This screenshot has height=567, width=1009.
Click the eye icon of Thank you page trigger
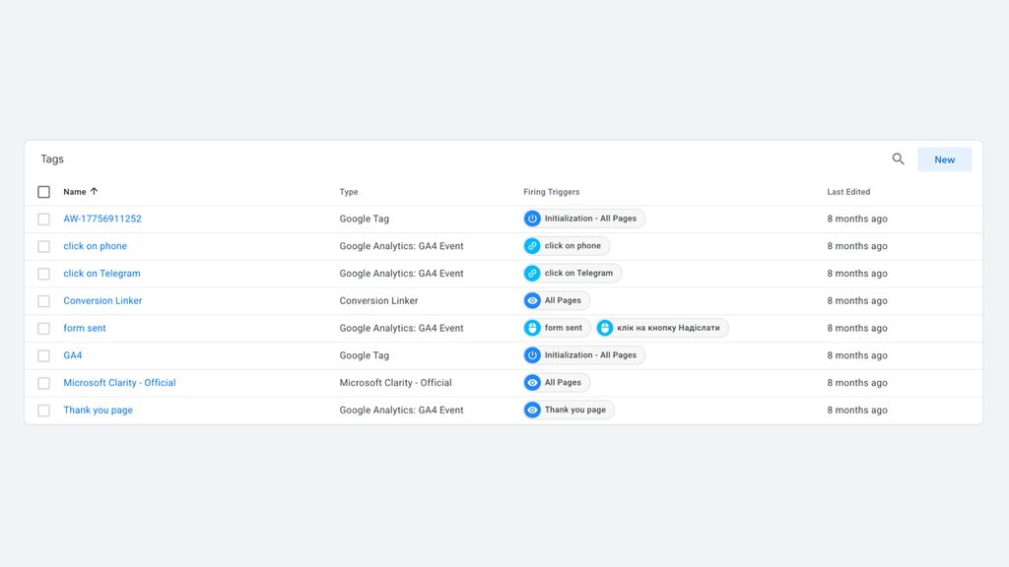532,409
